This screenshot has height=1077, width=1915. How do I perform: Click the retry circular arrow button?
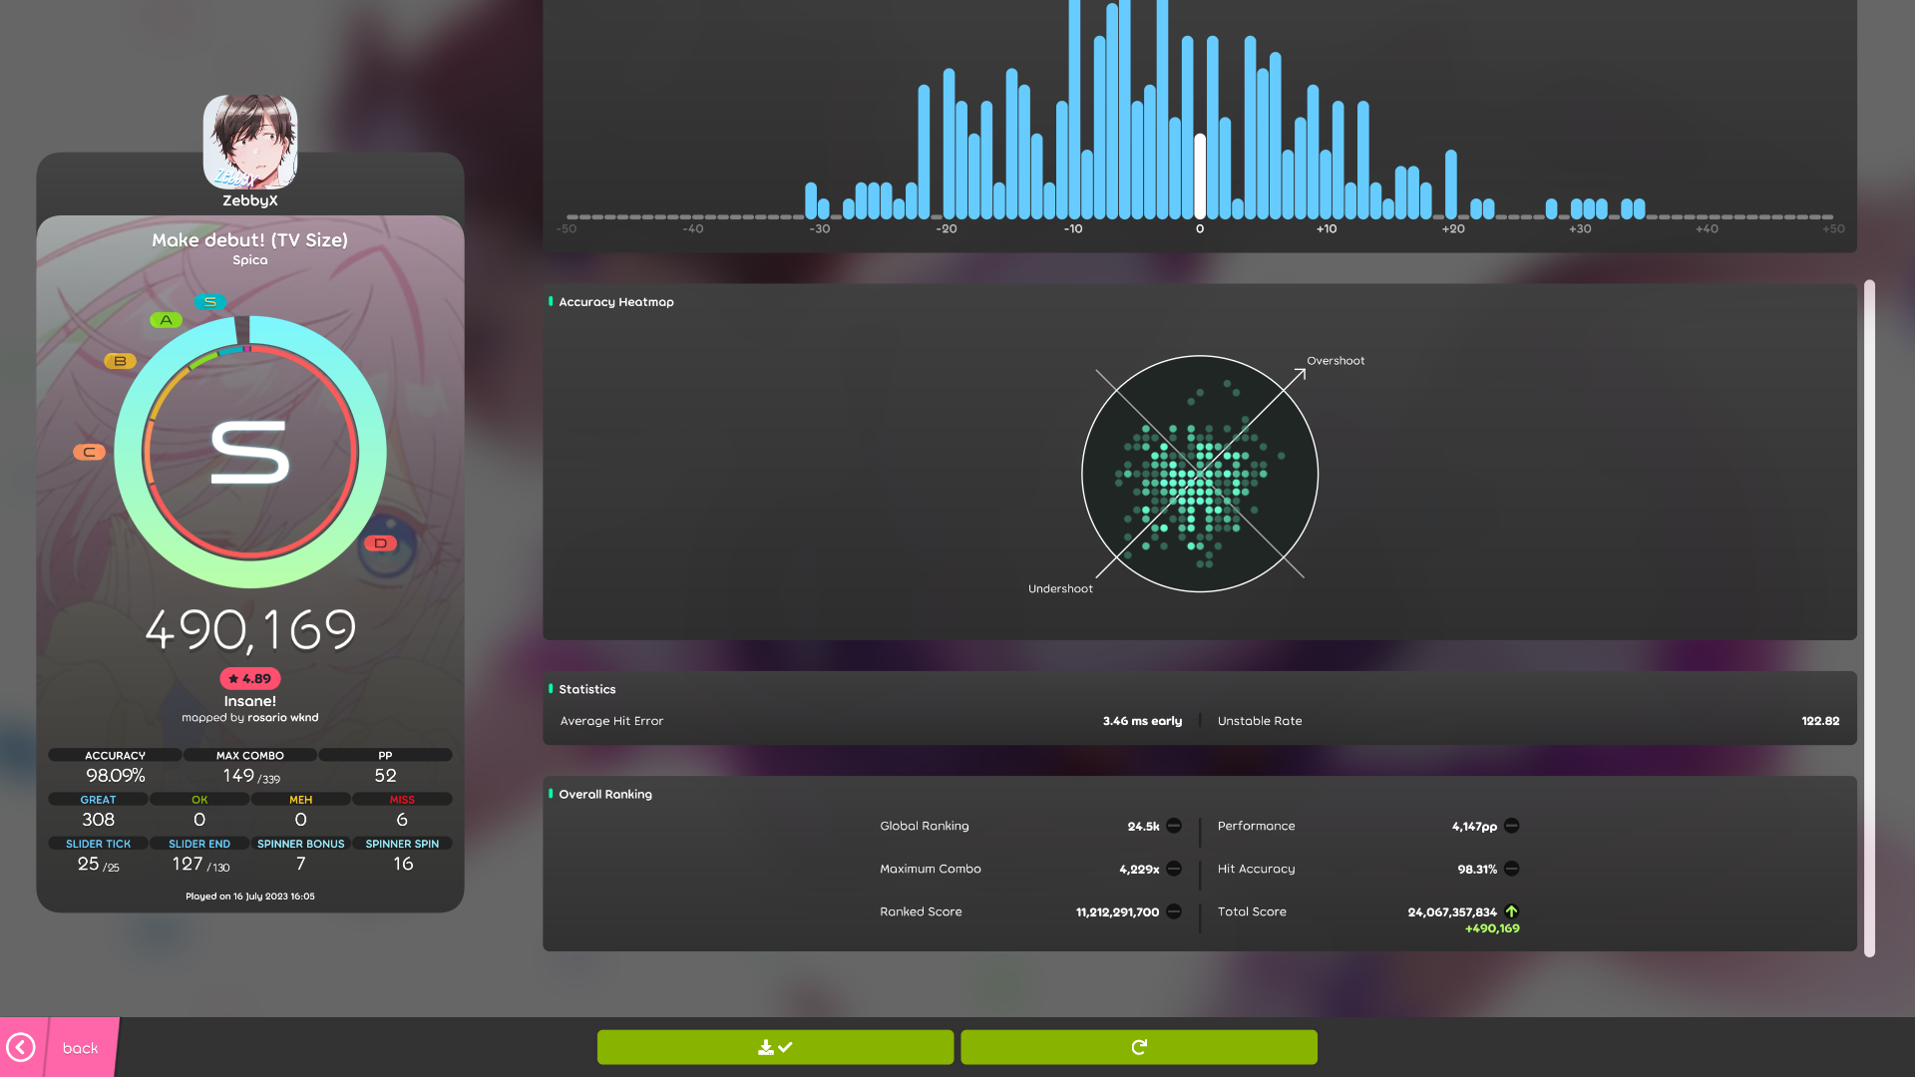1138,1047
